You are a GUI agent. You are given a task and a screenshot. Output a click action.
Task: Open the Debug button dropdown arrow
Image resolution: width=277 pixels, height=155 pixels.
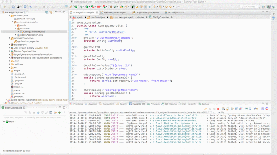point(84,7)
